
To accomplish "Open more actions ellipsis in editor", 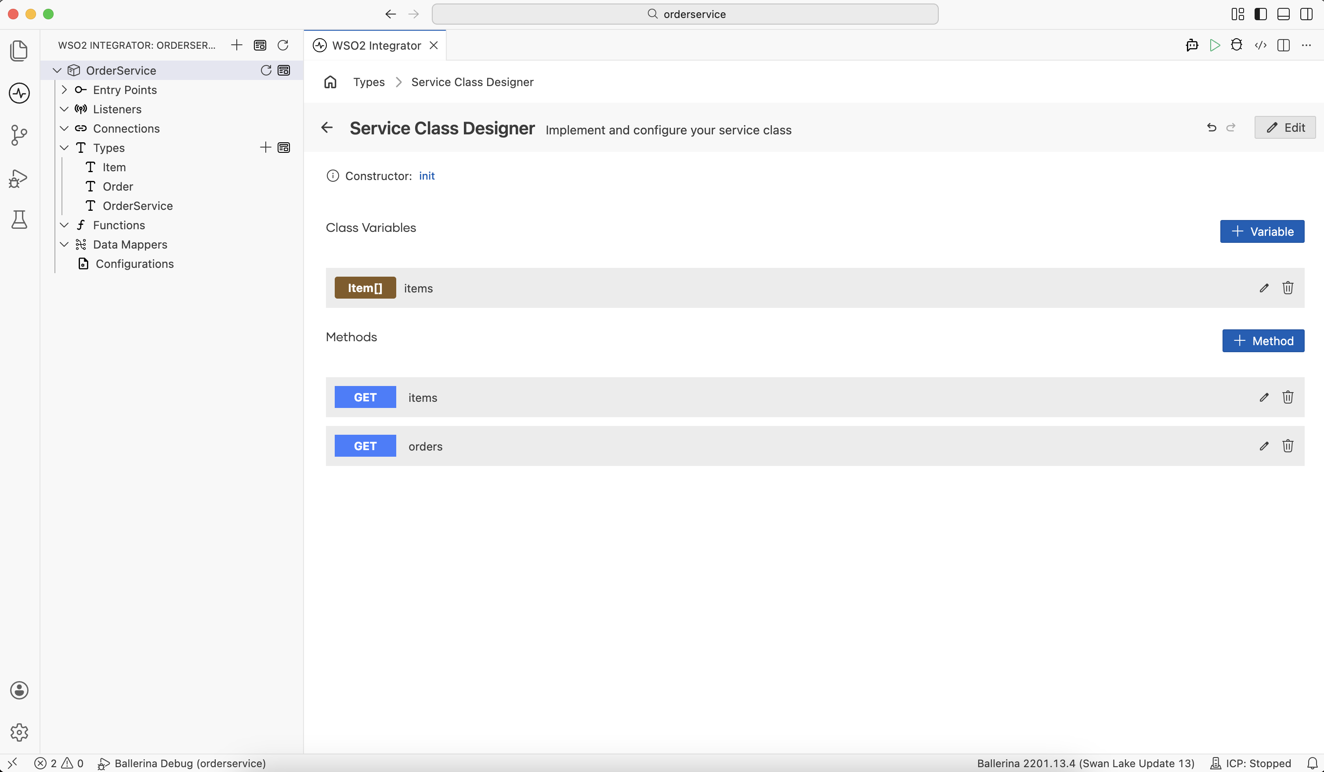I will point(1307,45).
